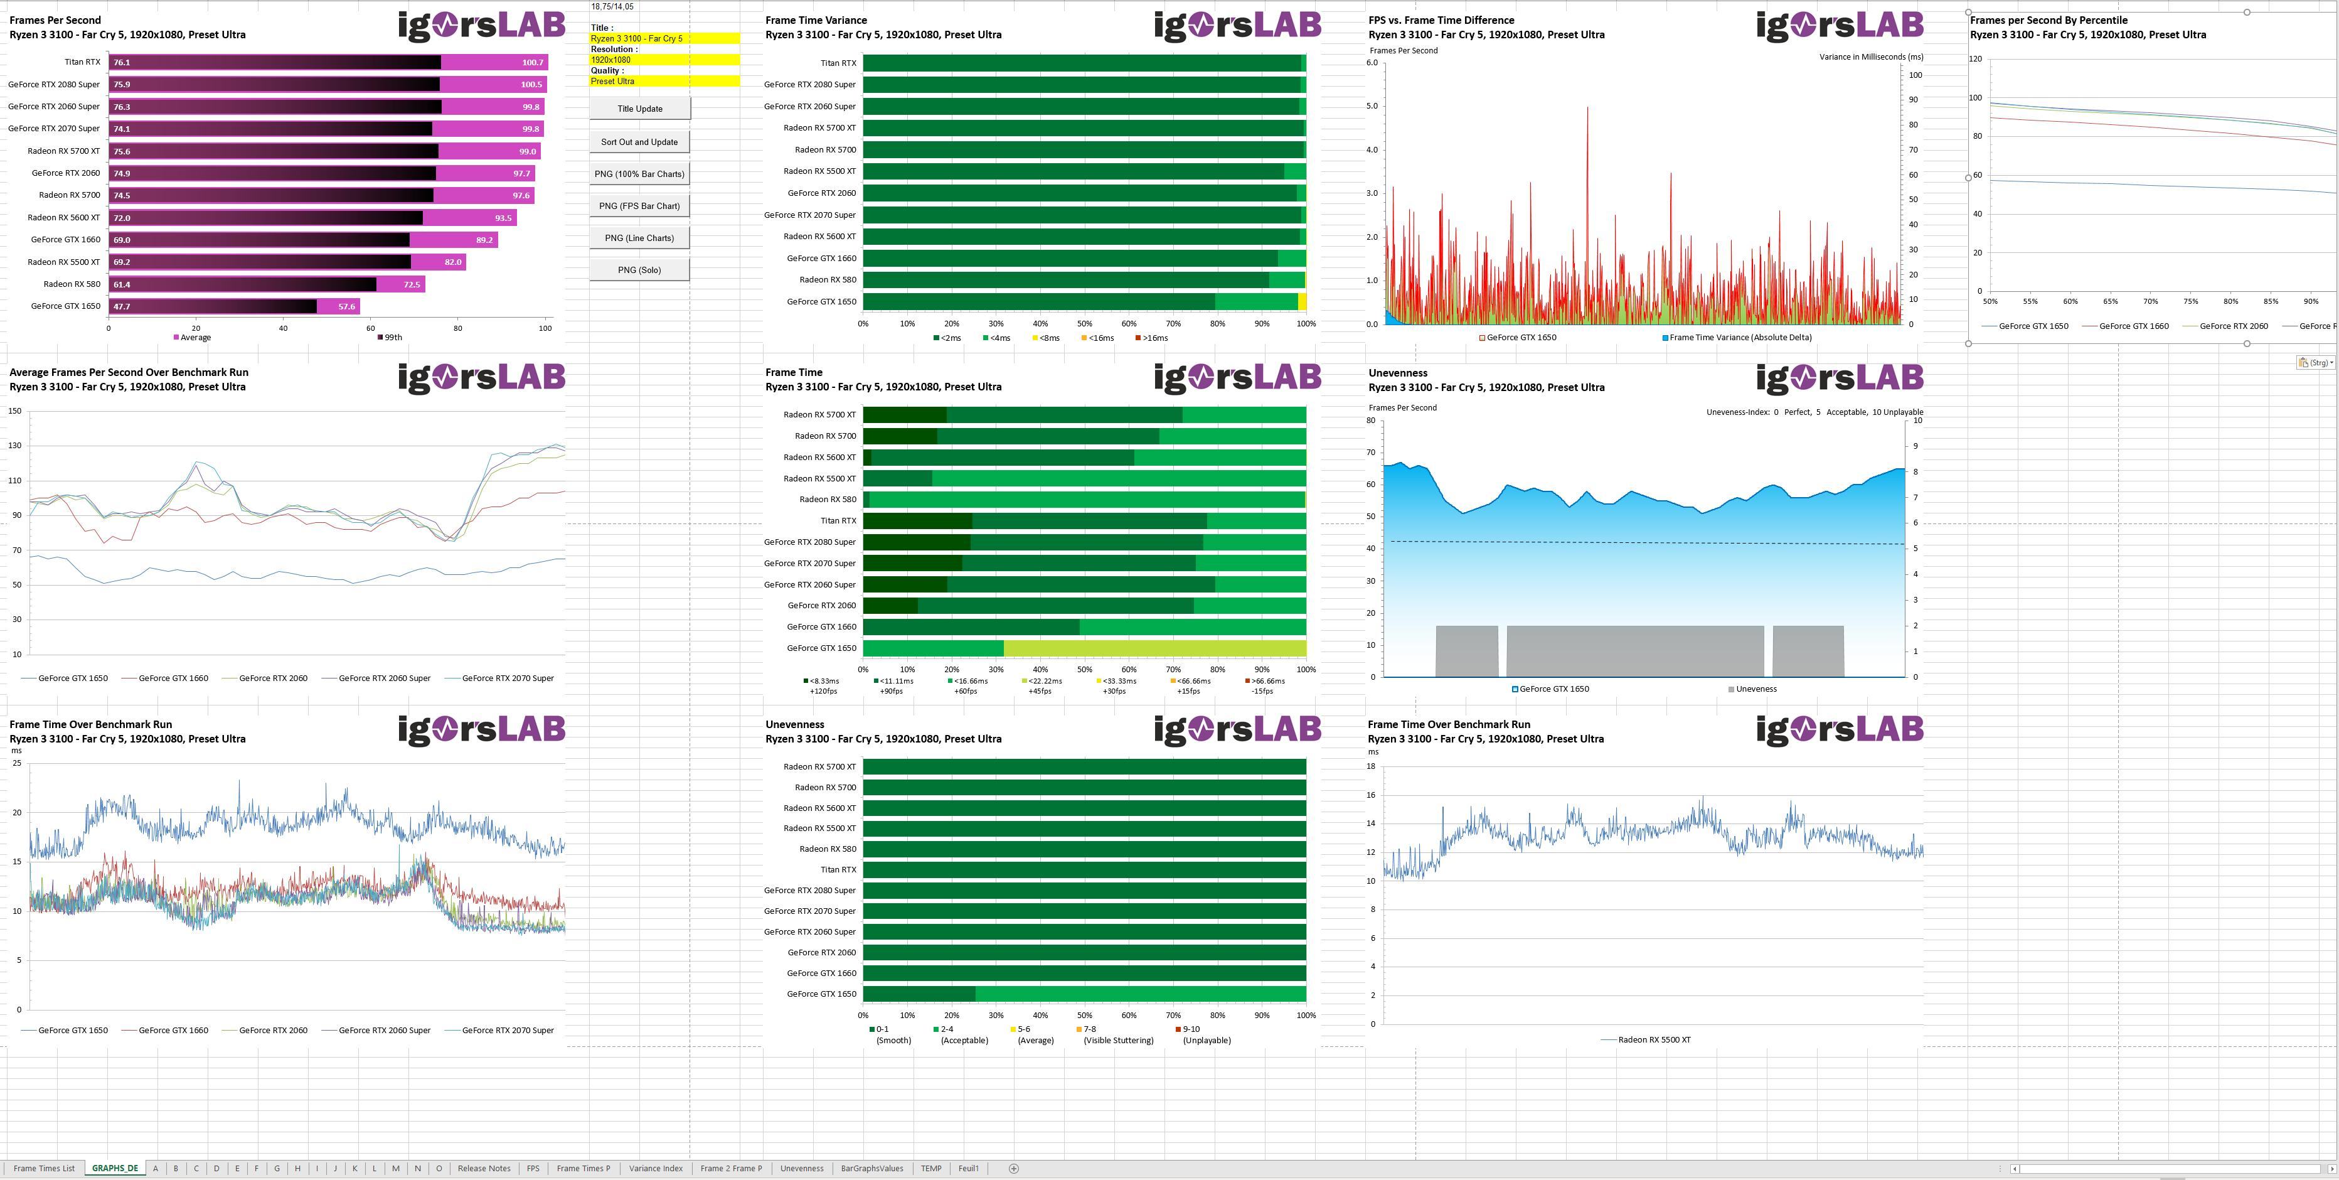Click the value label 82.0 on Radeon RX 5500 XT bar
The image size is (2339, 1180).
(x=453, y=262)
